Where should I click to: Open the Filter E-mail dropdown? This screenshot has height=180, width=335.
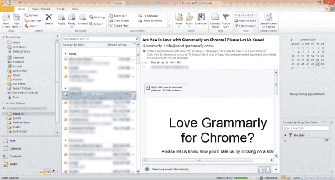pyautogui.click(x=246, y=26)
